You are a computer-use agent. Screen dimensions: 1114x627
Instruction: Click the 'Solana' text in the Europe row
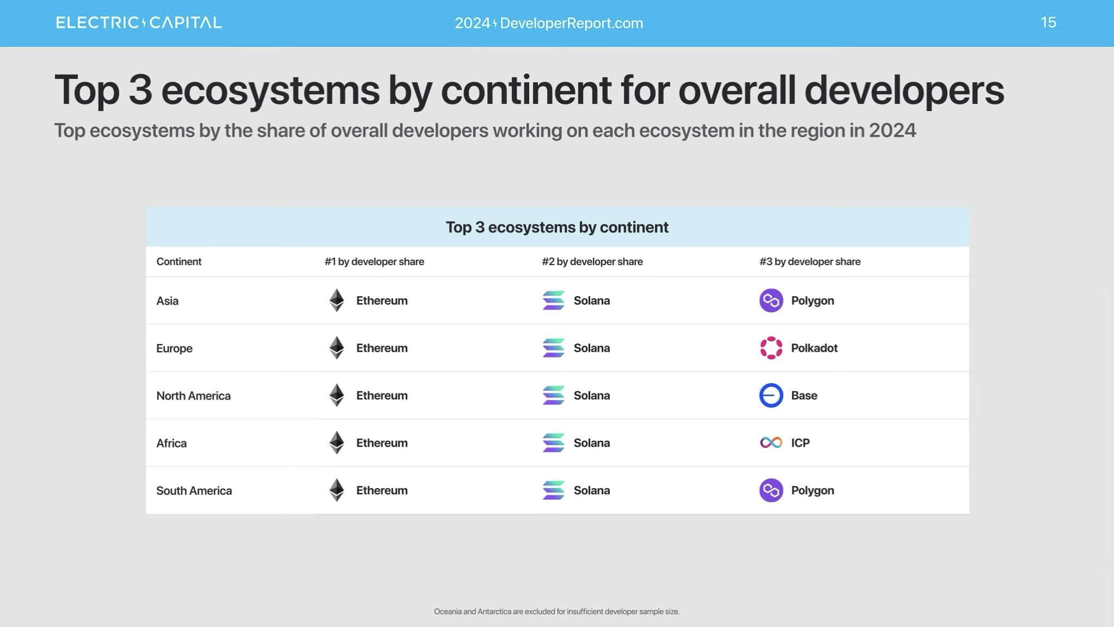point(592,348)
